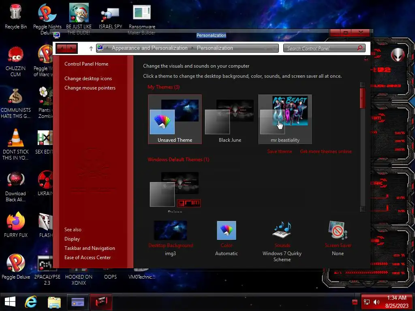Click the system clock showing 1:34 AM
This screenshot has width=415, height=311.
point(396,302)
